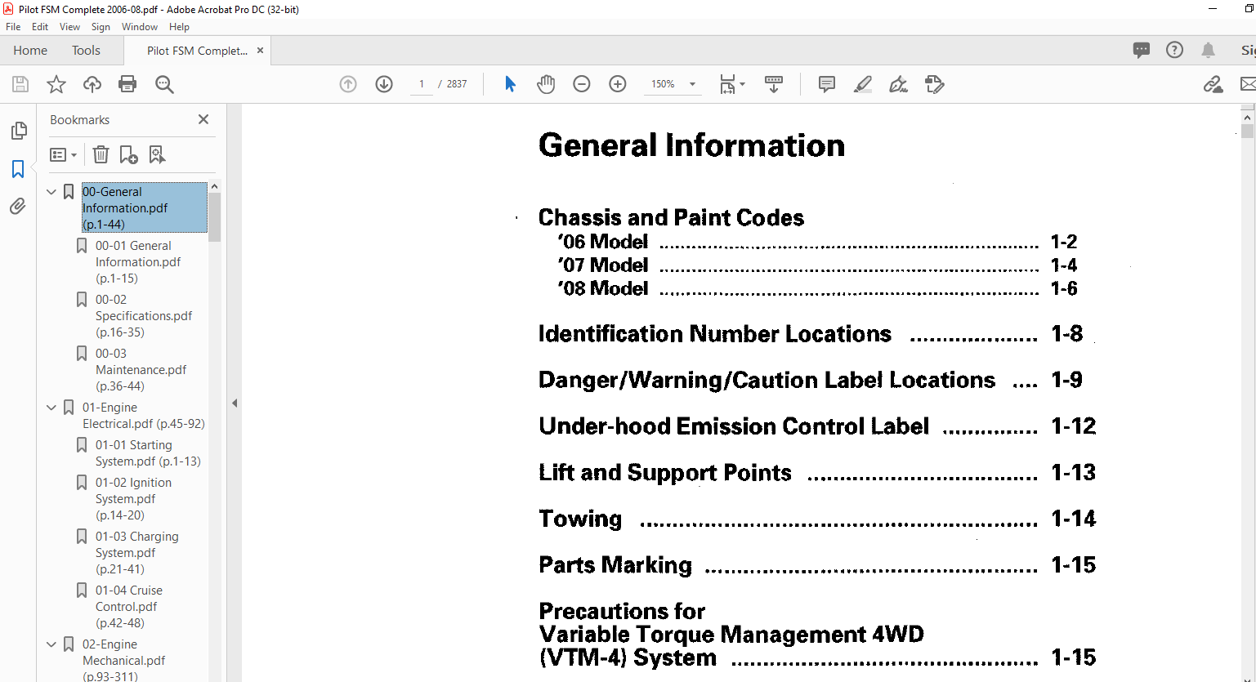Open the Edit menu
This screenshot has width=1256, height=682.
pos(40,27)
